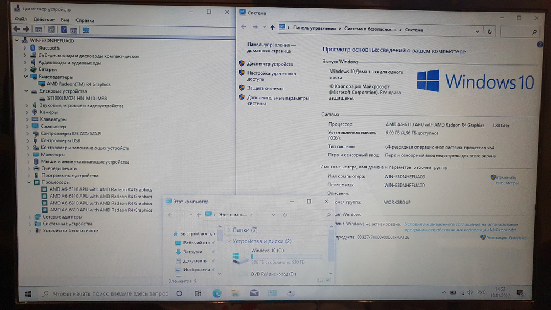
Task: Open the notification center icon
Action: [520, 293]
